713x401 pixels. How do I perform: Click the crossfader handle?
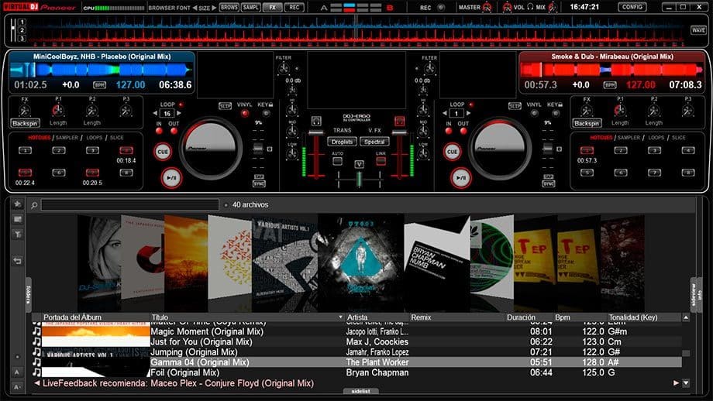360,179
